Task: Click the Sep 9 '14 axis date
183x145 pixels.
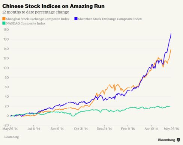Action: [x=57, y=129]
